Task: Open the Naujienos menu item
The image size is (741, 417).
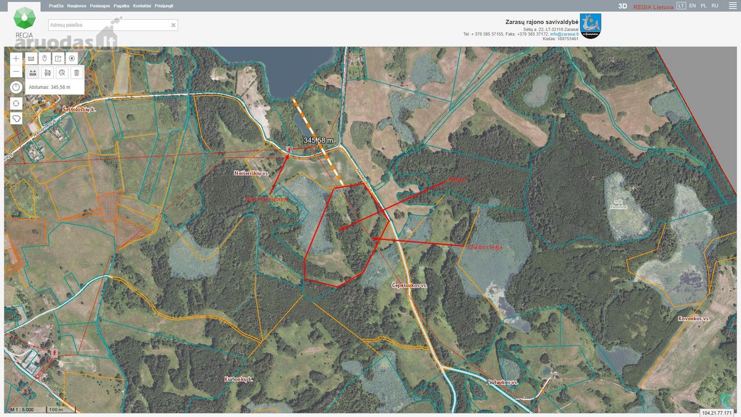Action: click(76, 6)
